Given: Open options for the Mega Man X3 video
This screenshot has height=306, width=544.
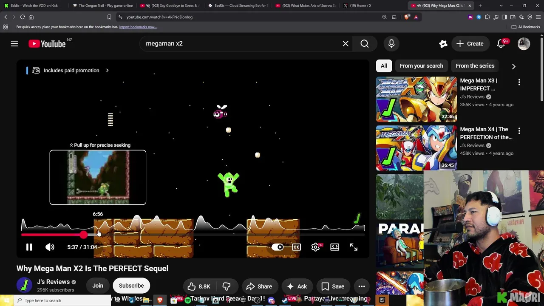Looking at the screenshot, I should [519, 82].
